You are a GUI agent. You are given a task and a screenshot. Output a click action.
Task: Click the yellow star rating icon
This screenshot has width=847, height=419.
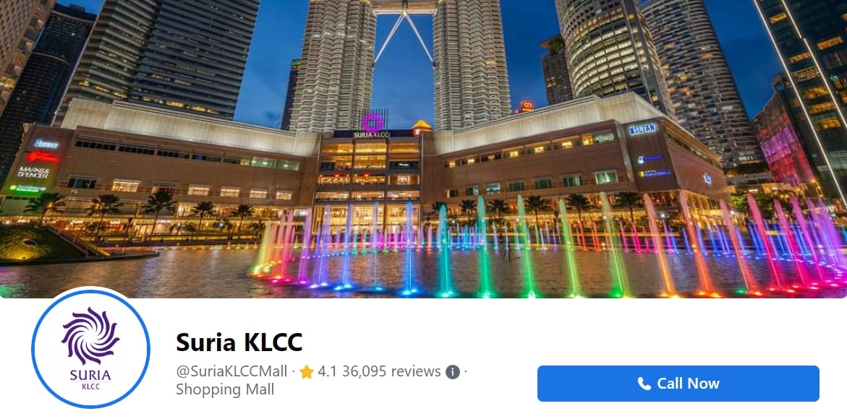pyautogui.click(x=307, y=371)
